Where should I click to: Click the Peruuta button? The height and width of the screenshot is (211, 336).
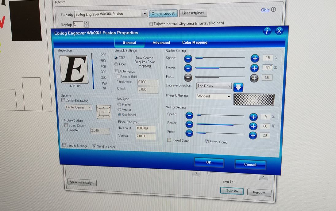259,192
